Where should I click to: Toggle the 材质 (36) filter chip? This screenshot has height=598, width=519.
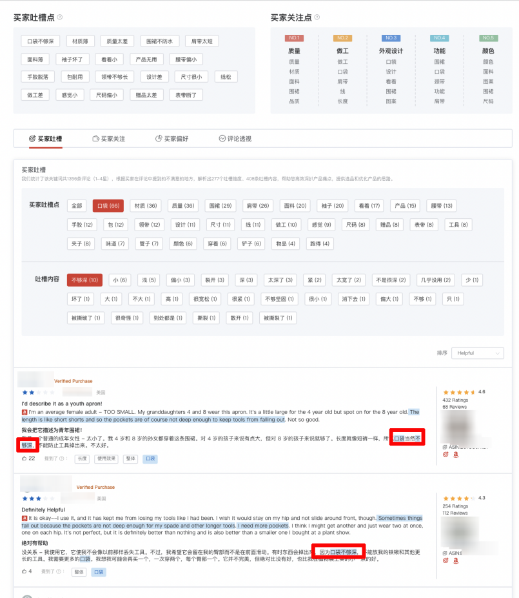144,205
